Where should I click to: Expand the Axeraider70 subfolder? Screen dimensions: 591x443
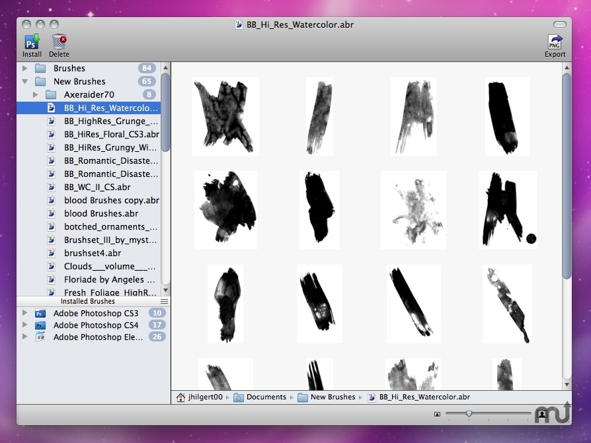(36, 94)
